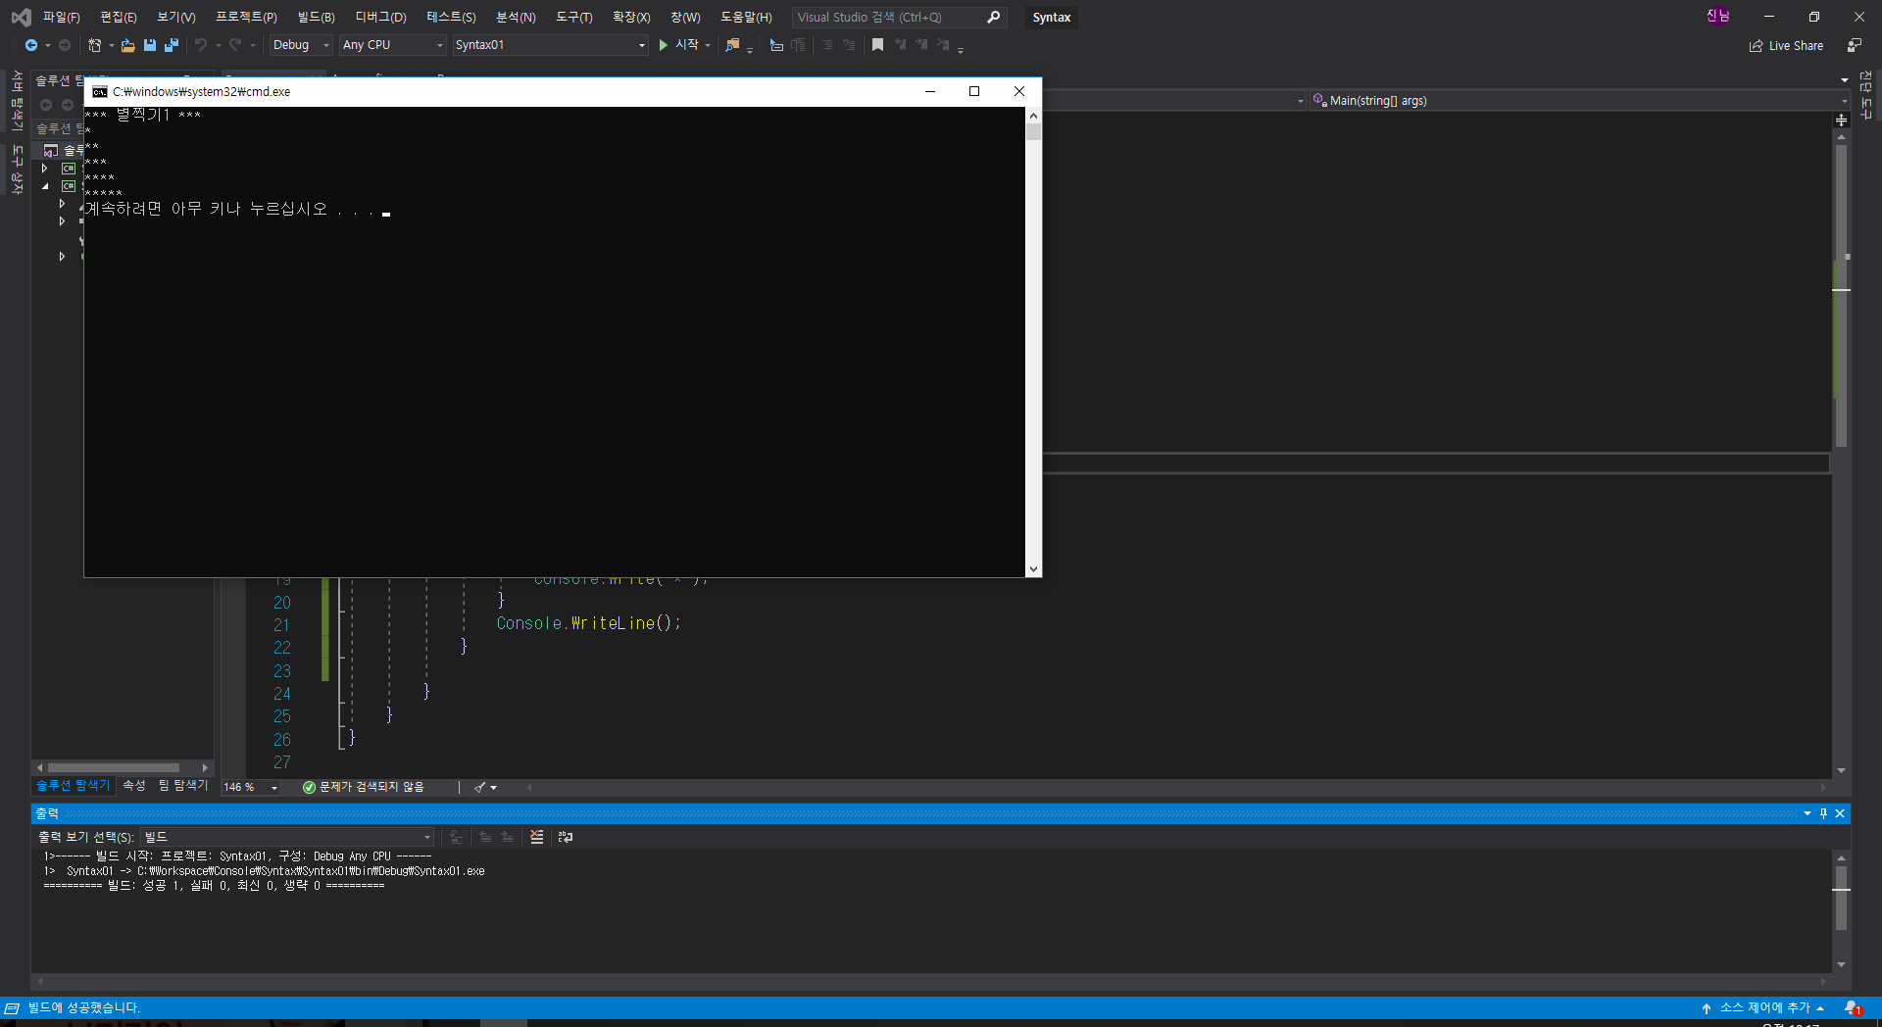Image resolution: width=1882 pixels, height=1027 pixels.
Task: Clear all output with the red X list icon
Action: 537,837
